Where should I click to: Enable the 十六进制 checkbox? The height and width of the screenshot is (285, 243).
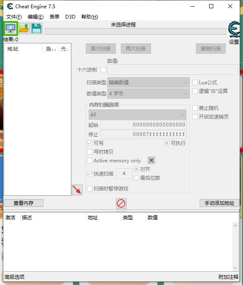click(x=103, y=70)
